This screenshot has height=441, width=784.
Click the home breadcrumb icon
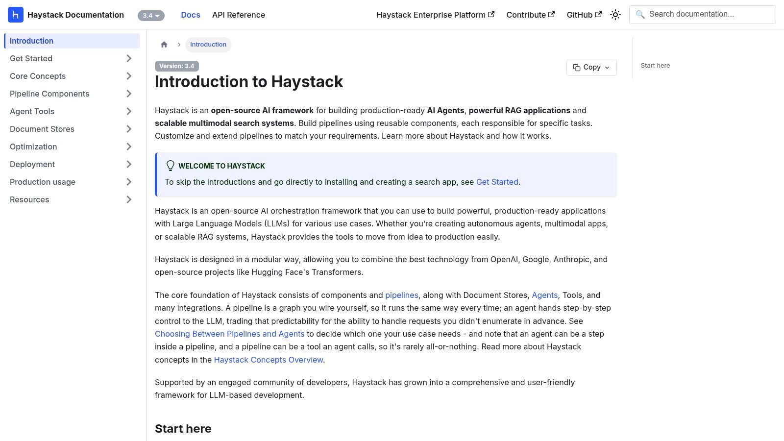click(x=164, y=45)
